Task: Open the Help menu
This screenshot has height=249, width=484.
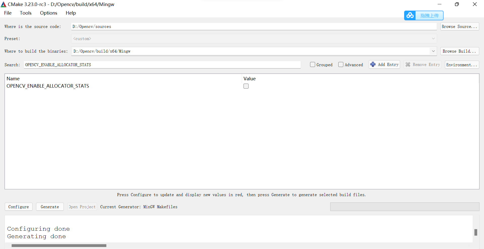Action: click(x=71, y=13)
